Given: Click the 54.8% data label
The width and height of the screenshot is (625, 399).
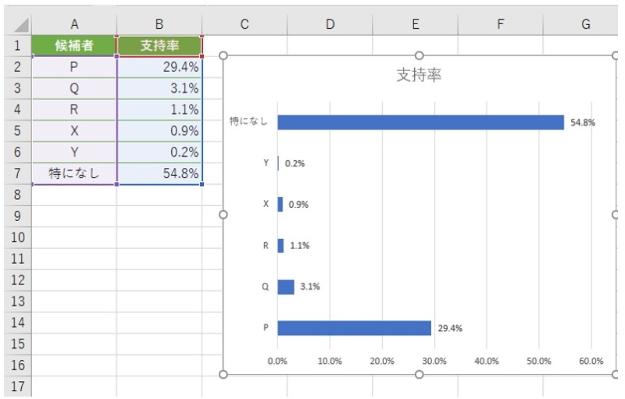Looking at the screenshot, I should pos(583,123).
